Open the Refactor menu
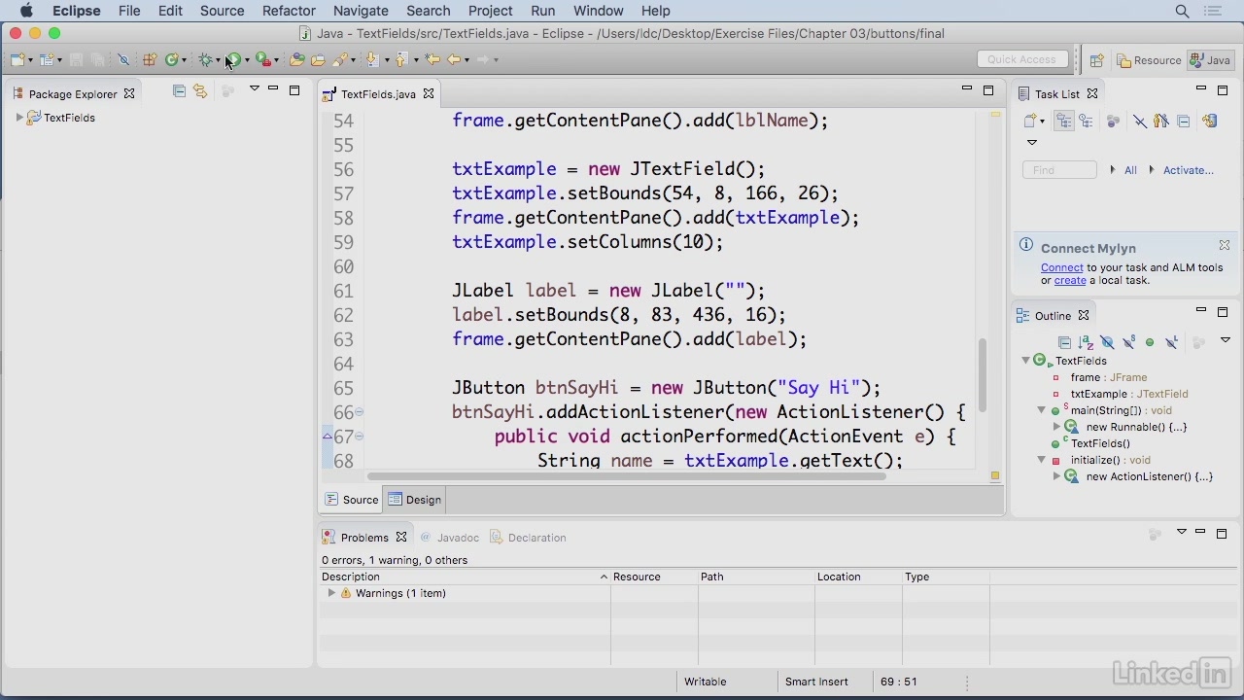 (x=289, y=11)
